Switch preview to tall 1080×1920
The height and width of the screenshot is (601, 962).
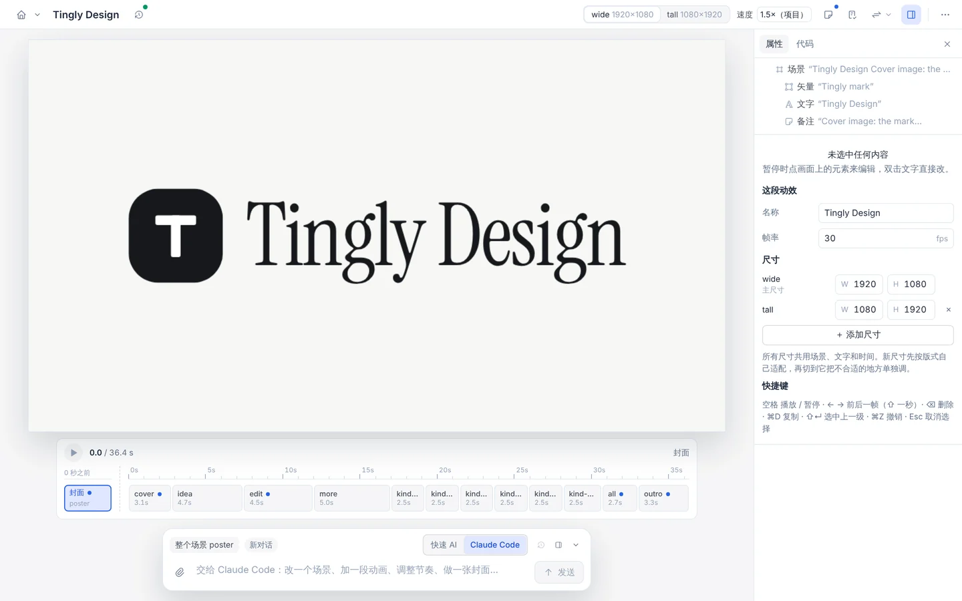(694, 15)
